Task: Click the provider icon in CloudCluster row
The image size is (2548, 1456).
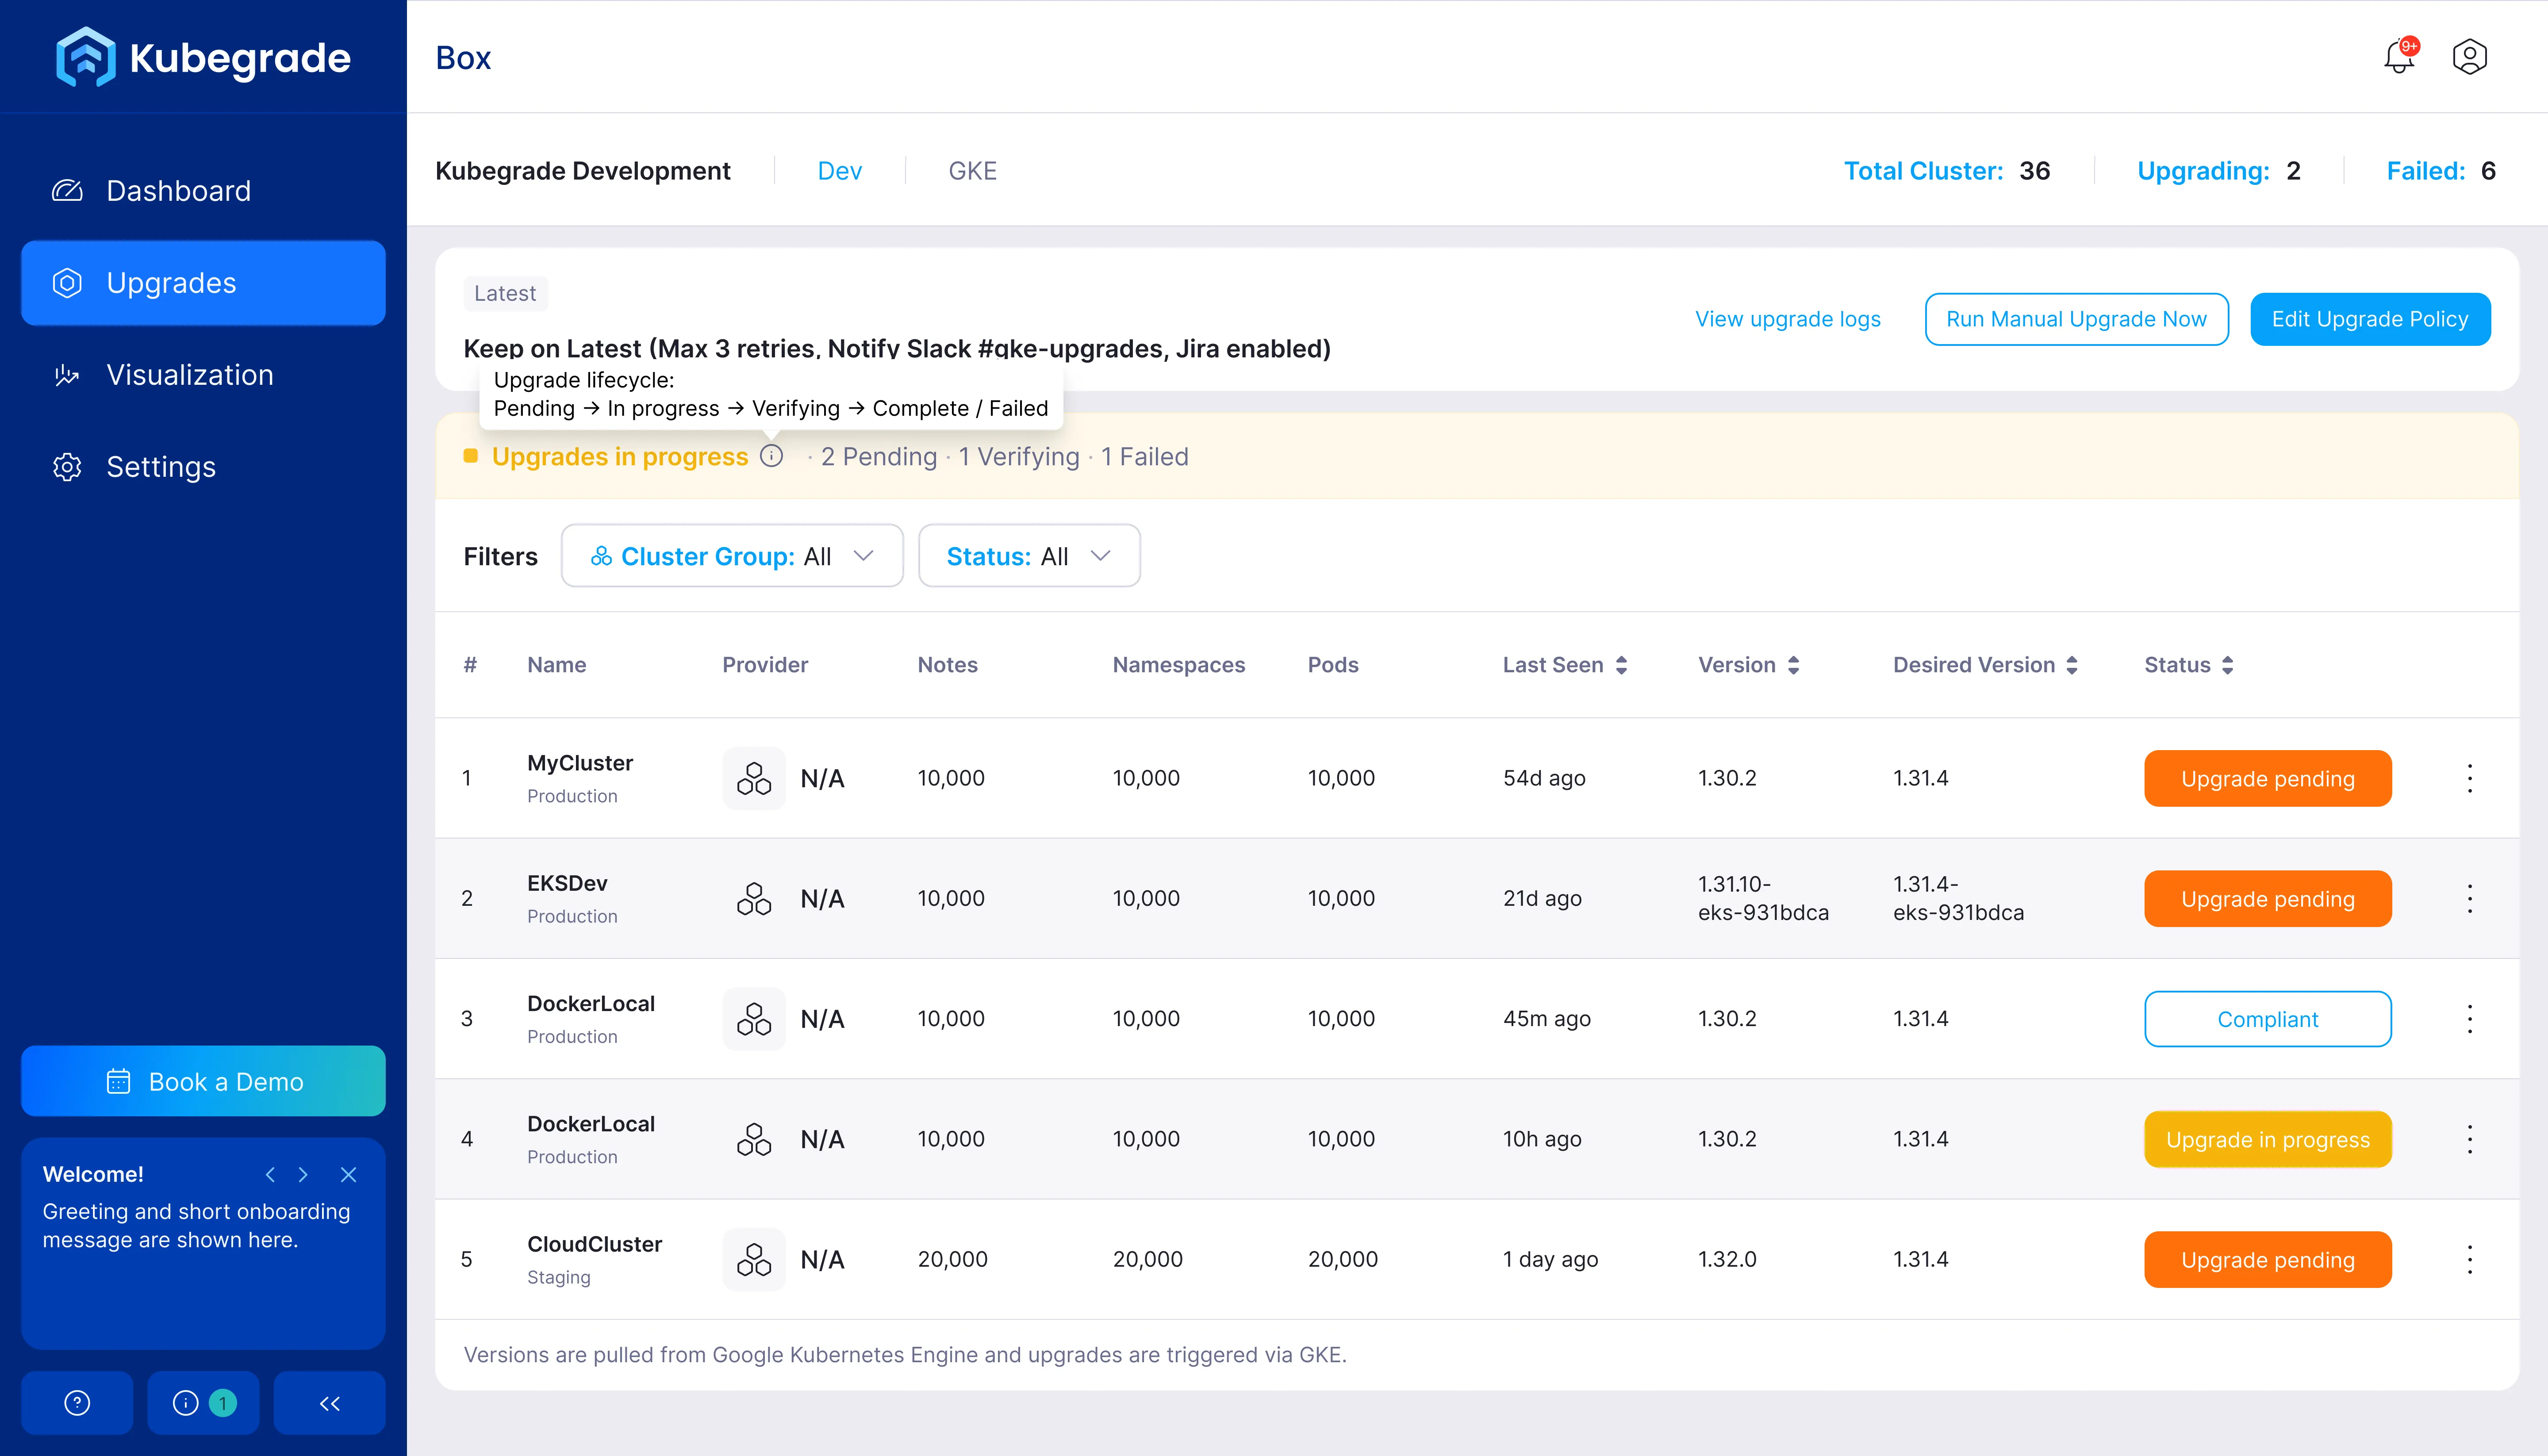Action: [754, 1259]
